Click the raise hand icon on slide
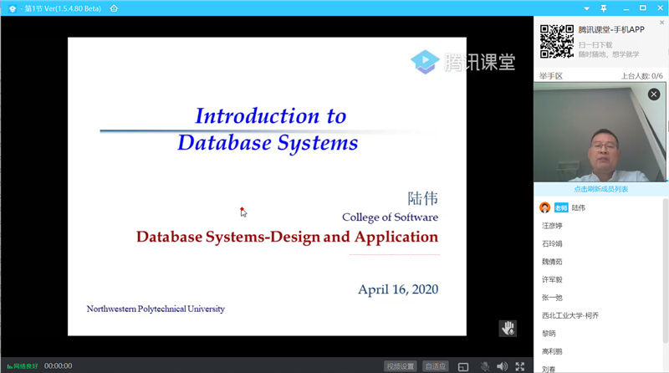Viewport: 669px width, 373px height. [508, 328]
